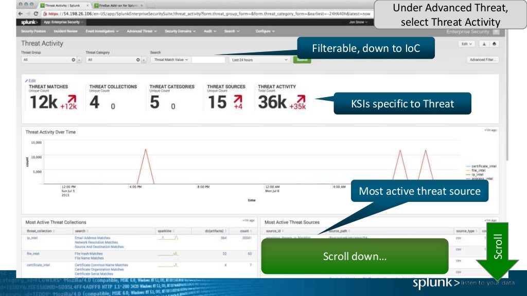Open the dashboard Edit dropdown
Image resolution: width=527 pixels, height=296 pixels.
click(x=466, y=44)
